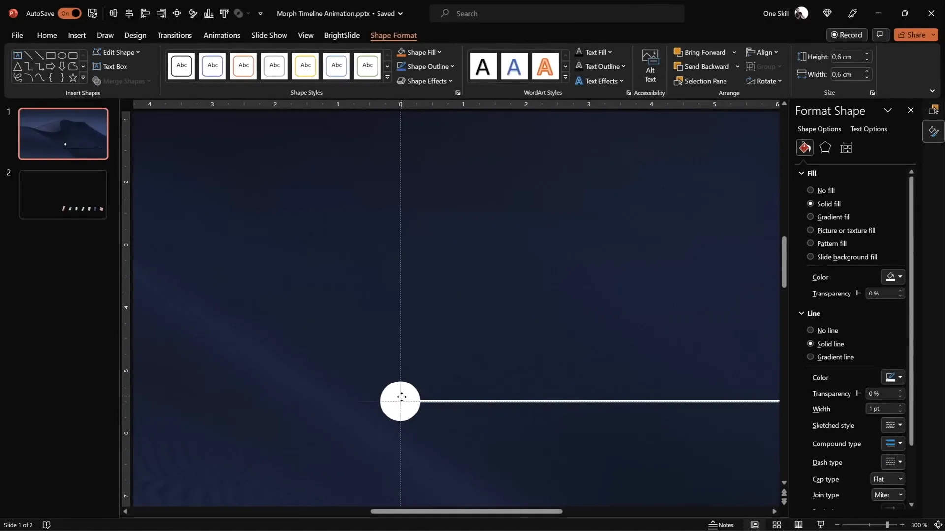Screen dimensions: 945x531
Task: Open the Alt Text pane
Action: [650, 66]
